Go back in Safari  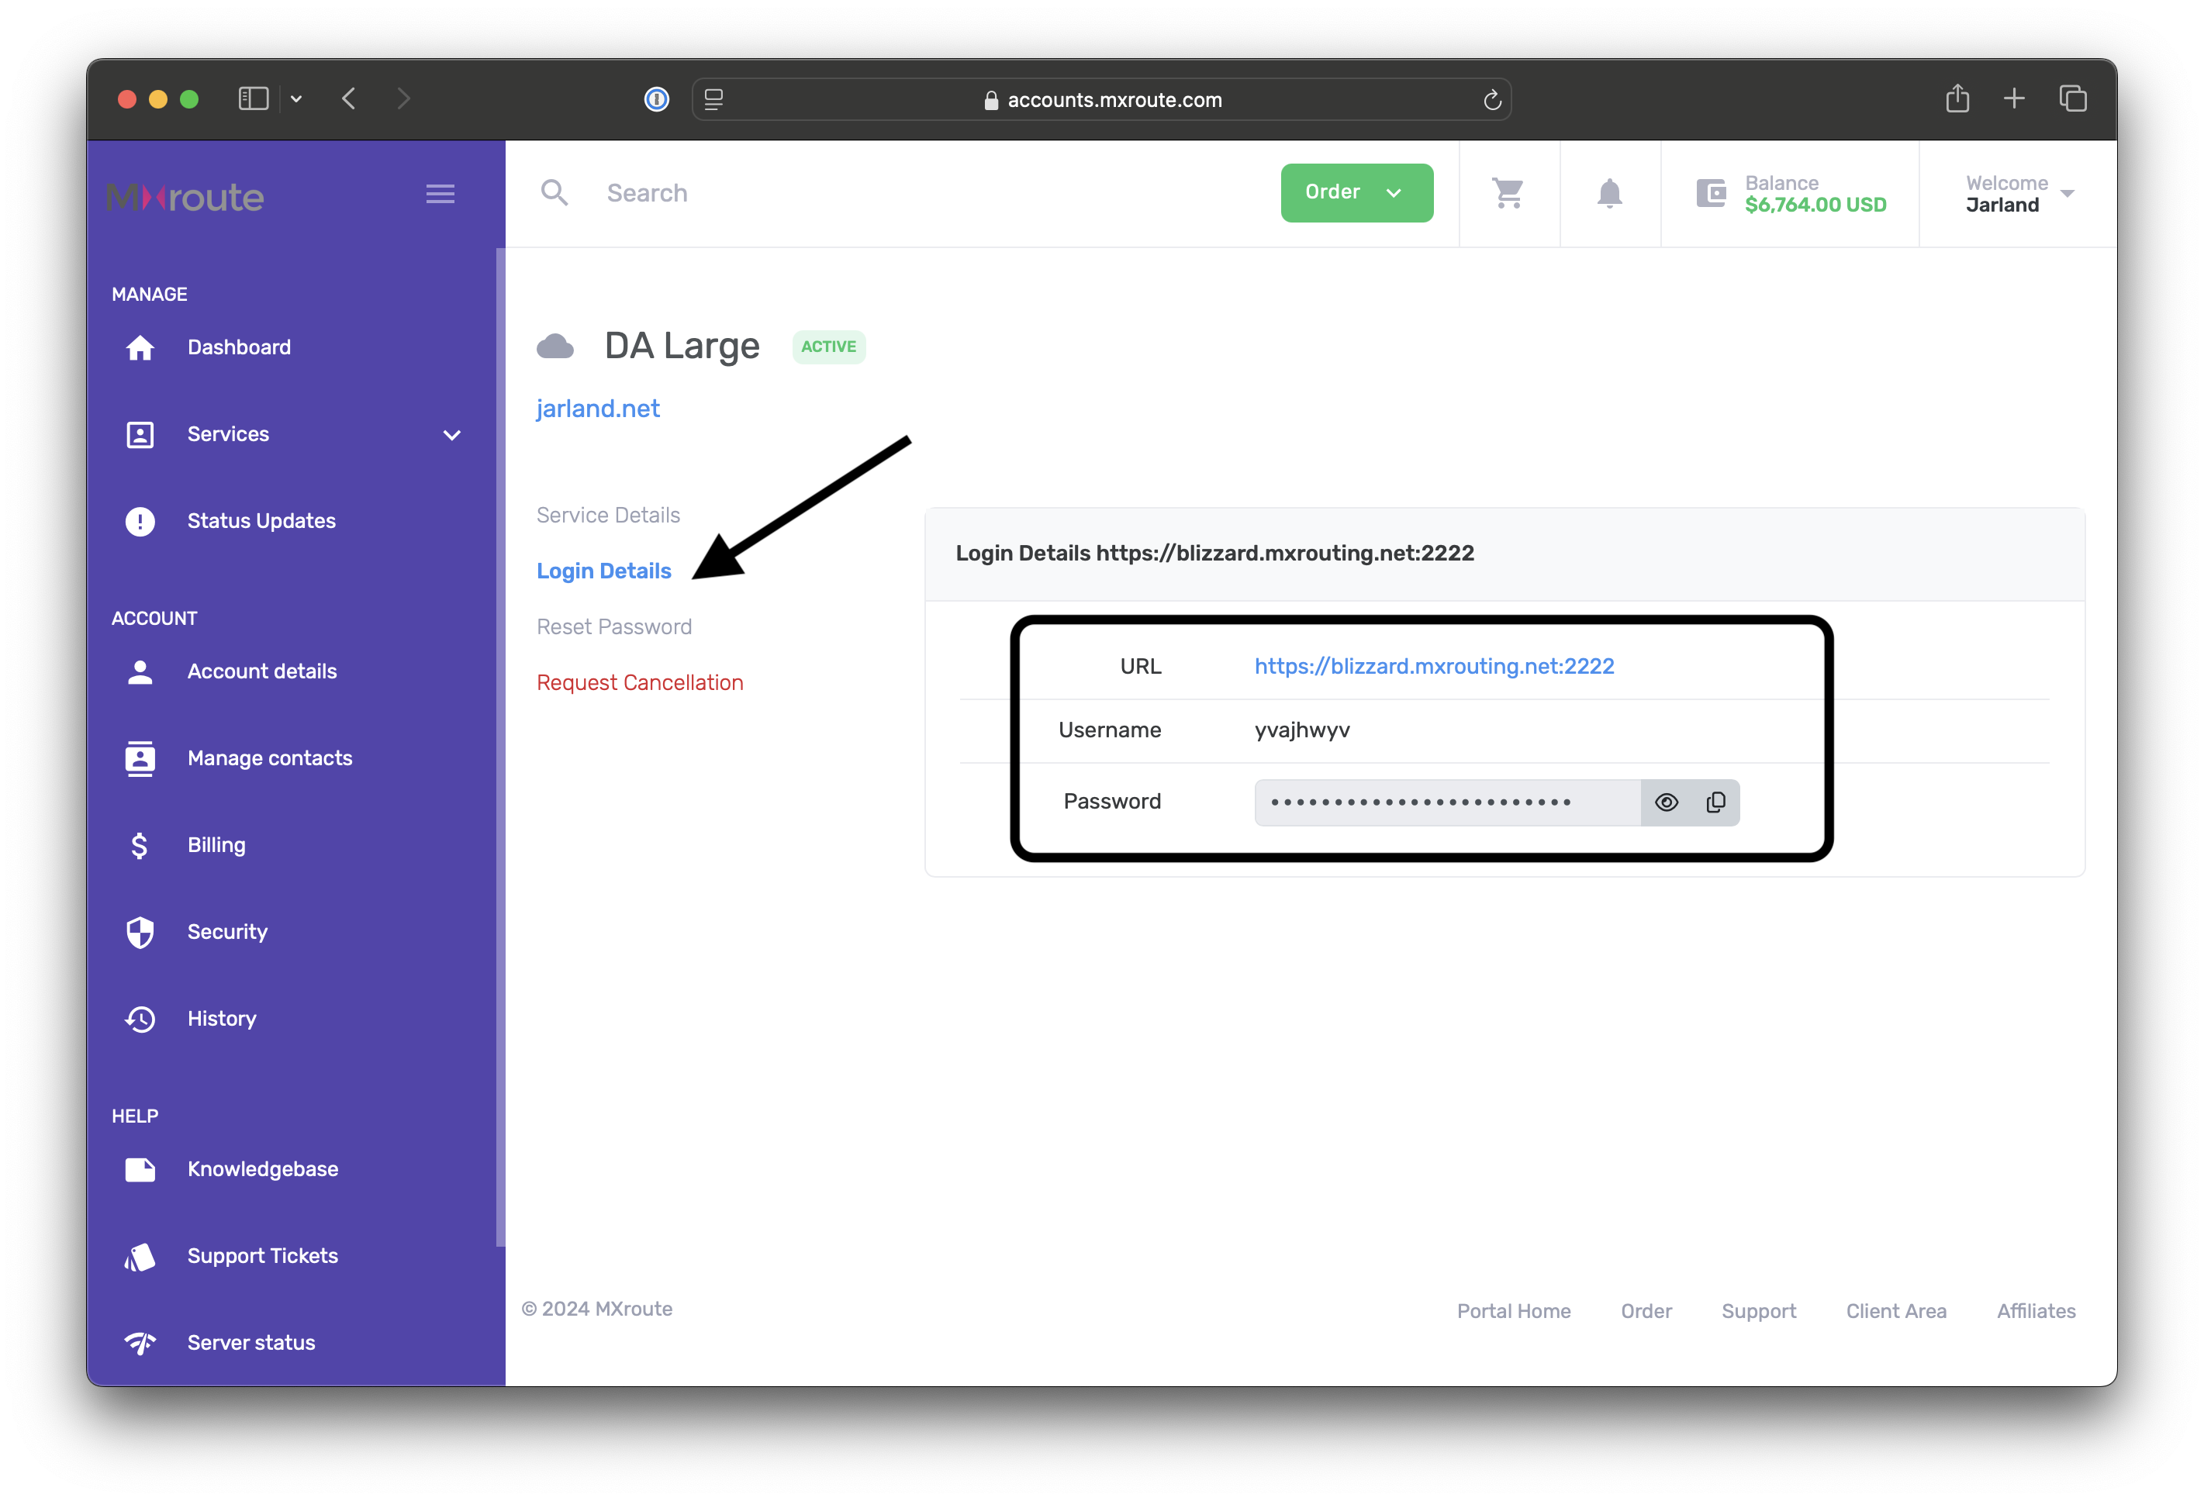[x=349, y=98]
